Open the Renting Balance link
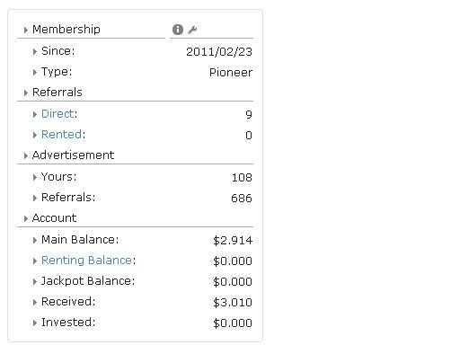Image resolution: width=460 pixels, height=345 pixels. click(86, 261)
